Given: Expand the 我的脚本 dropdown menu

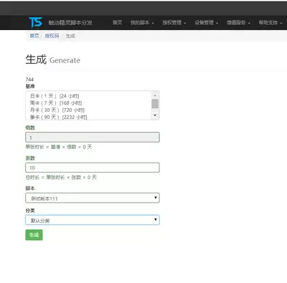Looking at the screenshot, I should click(x=142, y=23).
